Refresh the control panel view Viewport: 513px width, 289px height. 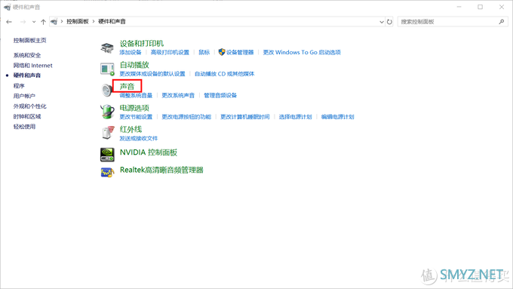pyautogui.click(x=389, y=22)
